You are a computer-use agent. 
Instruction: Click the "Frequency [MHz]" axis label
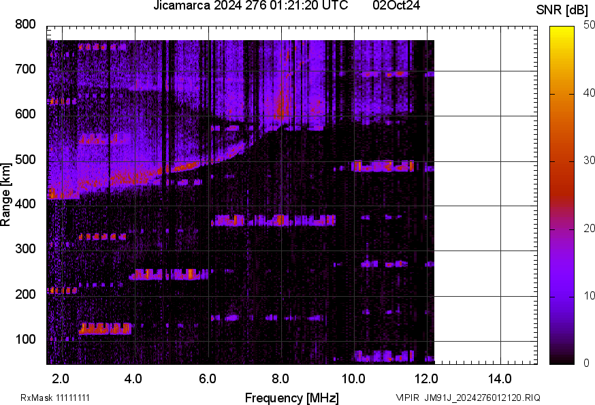292,398
